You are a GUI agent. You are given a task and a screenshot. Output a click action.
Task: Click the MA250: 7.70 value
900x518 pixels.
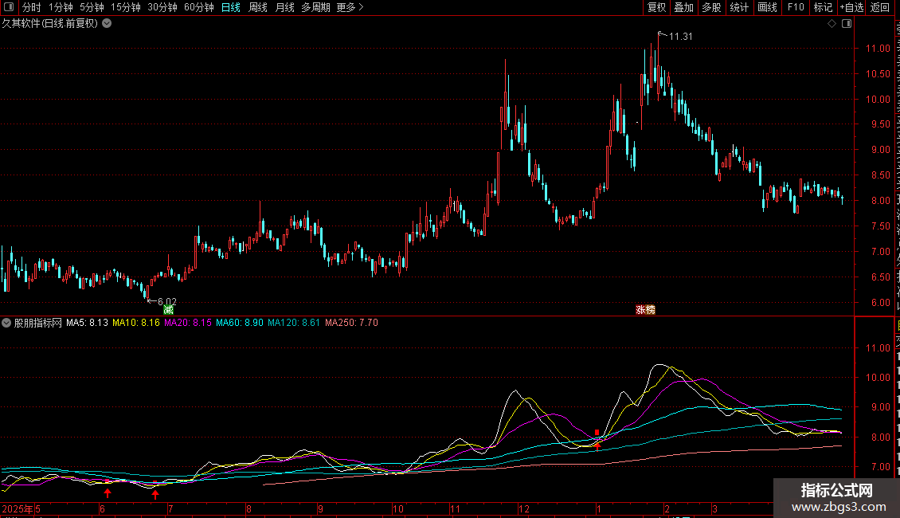click(x=351, y=323)
